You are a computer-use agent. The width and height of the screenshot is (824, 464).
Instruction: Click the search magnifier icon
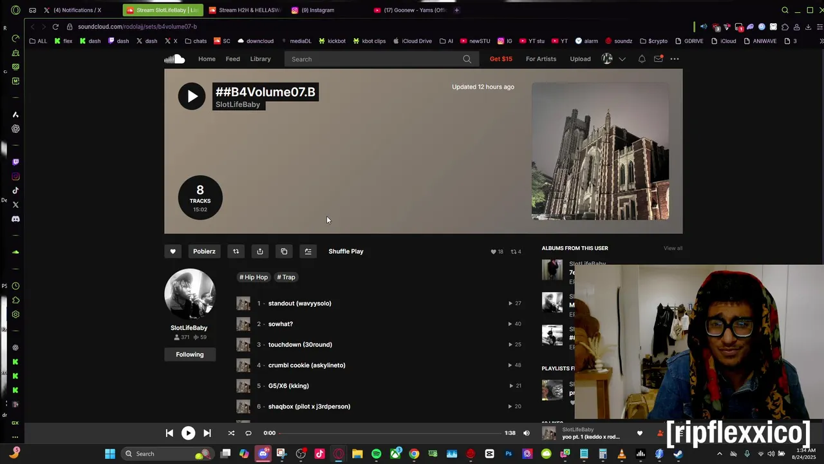467,59
